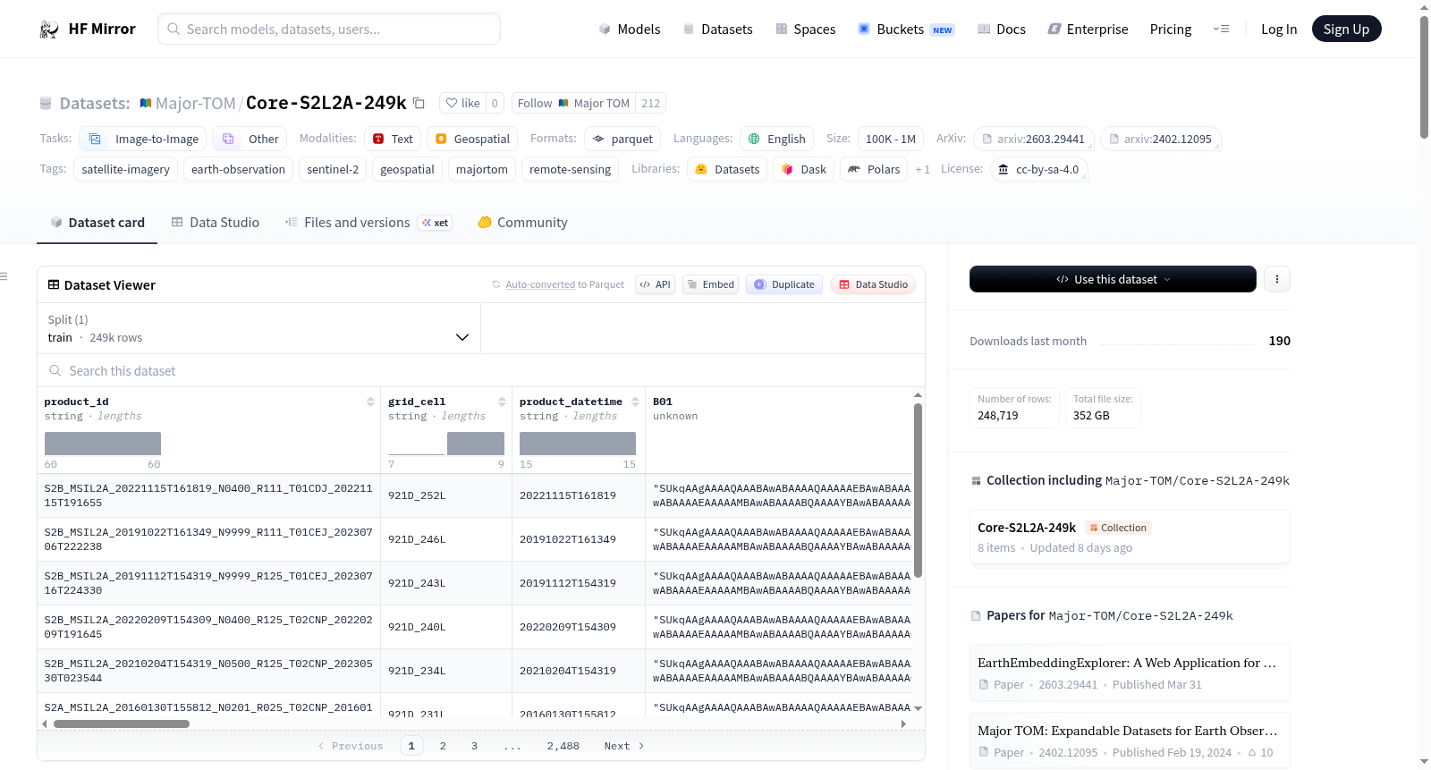Image resolution: width=1431 pixels, height=770 pixels.
Task: Choose the English language tag
Action: (x=777, y=139)
